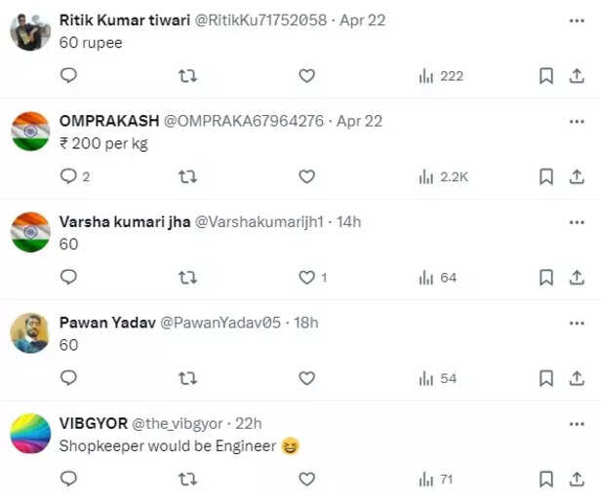
Task: Bookmark Ritik Kumar tiwari's tweet
Action: point(546,76)
